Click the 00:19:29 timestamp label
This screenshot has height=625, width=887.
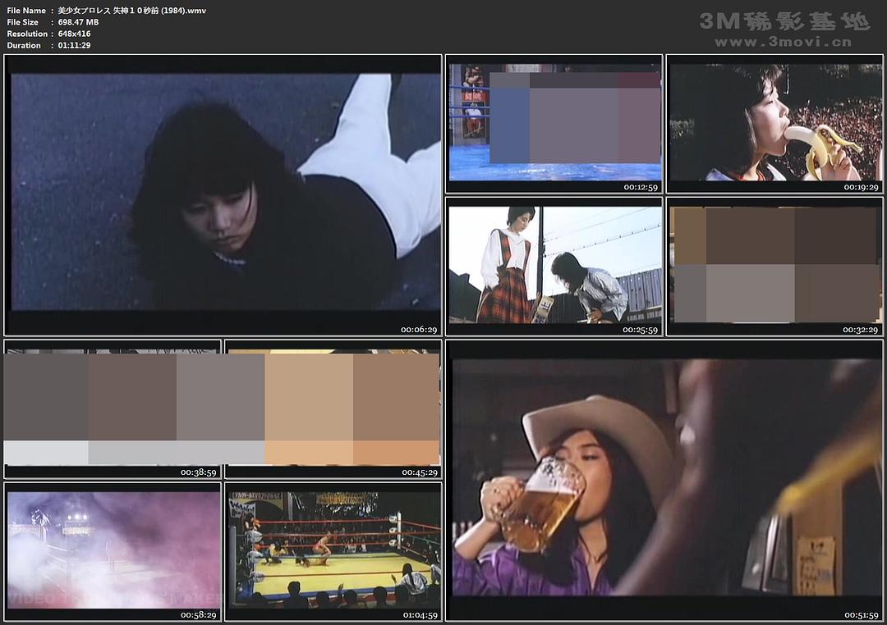click(861, 187)
